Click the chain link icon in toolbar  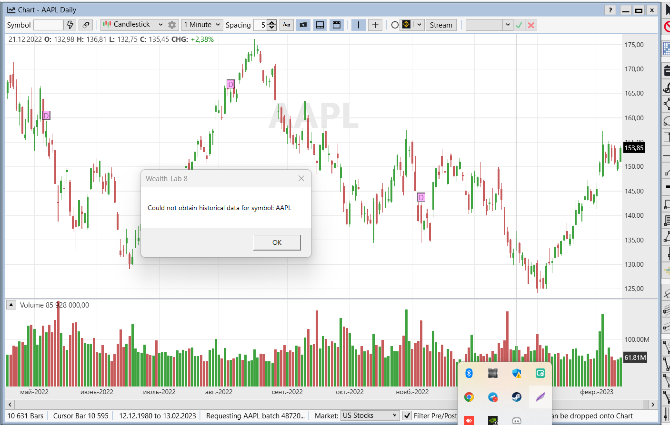pyautogui.click(x=86, y=25)
